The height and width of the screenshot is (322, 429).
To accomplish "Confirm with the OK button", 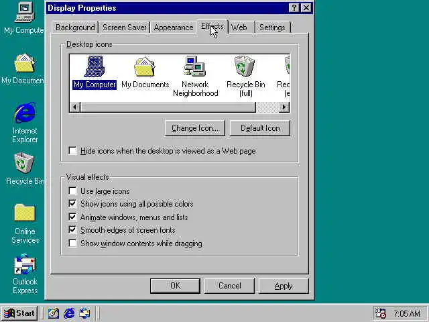I will click(x=175, y=286).
